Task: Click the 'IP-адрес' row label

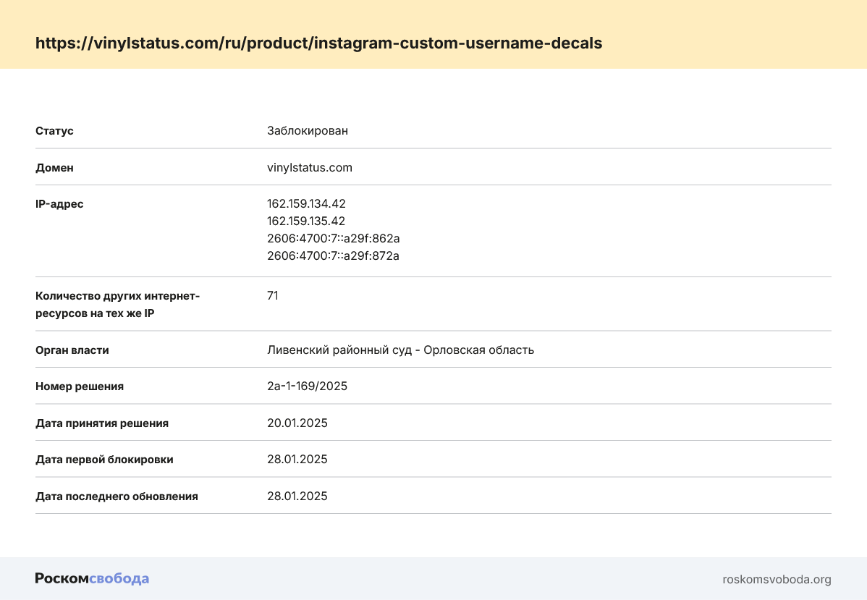Action: [59, 204]
